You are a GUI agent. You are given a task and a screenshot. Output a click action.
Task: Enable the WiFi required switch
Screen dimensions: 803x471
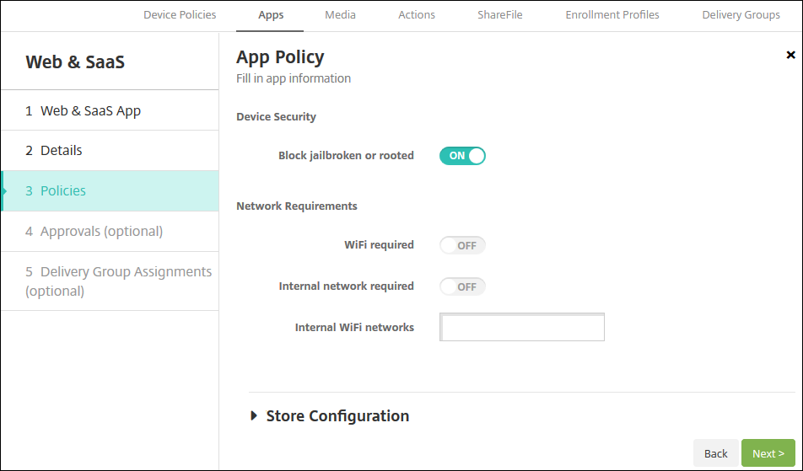tap(462, 246)
